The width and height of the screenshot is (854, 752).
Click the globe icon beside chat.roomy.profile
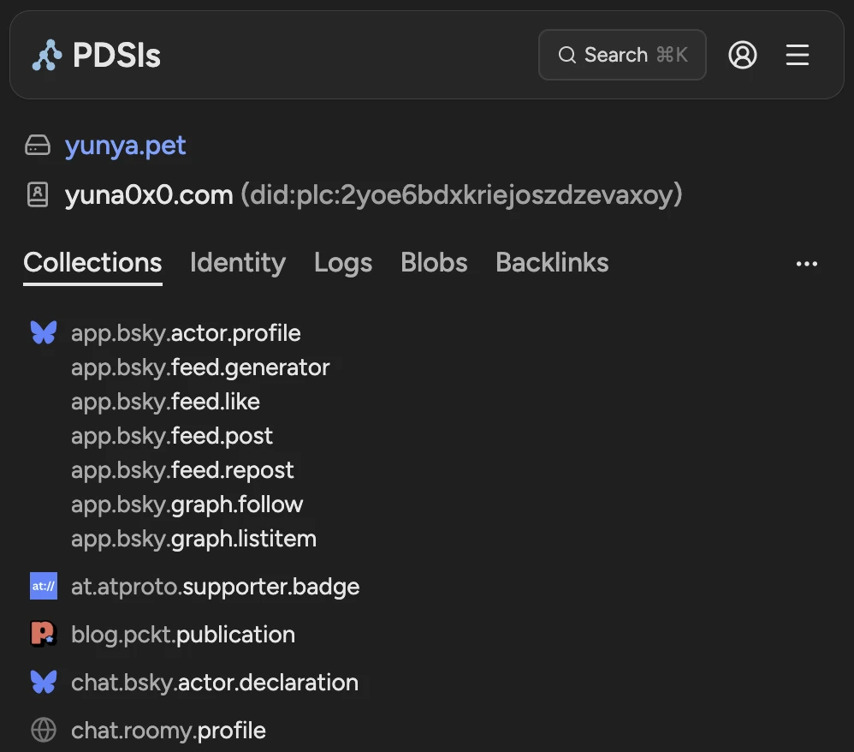click(43, 731)
